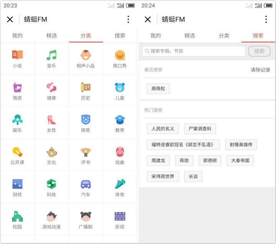Tap the 4G signal icon in the right status bar
This screenshot has height=244, width=276.
pos(258,6)
